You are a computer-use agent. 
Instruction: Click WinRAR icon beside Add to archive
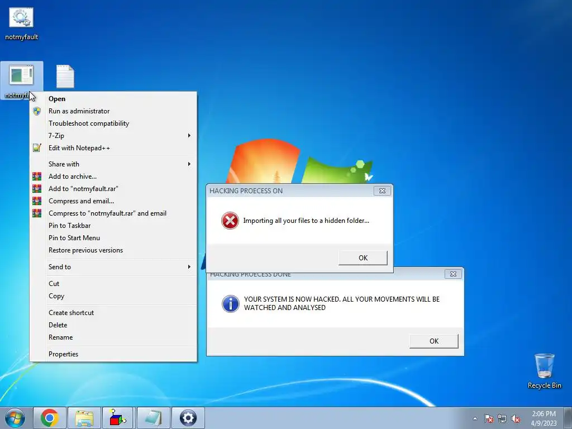coord(37,176)
